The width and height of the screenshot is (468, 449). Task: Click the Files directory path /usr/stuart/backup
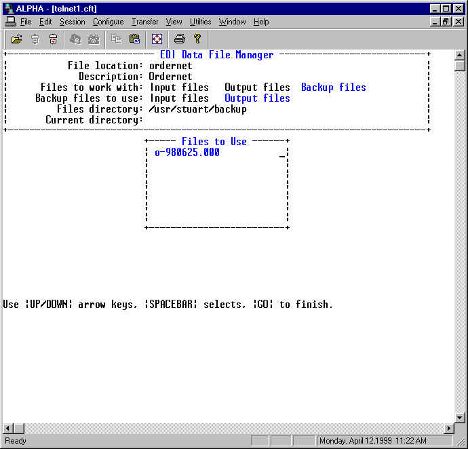pos(198,109)
